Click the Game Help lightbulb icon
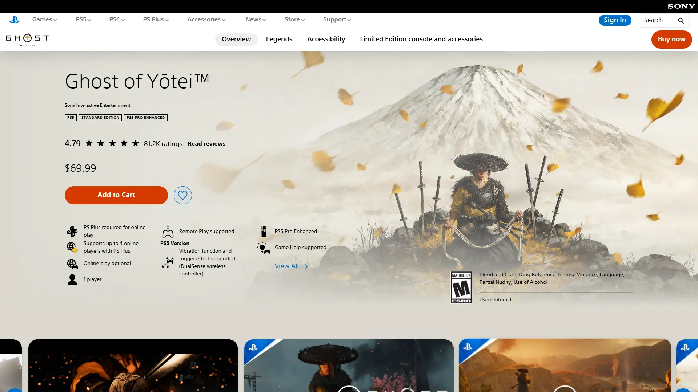Viewport: 698px width, 392px height. (263, 248)
